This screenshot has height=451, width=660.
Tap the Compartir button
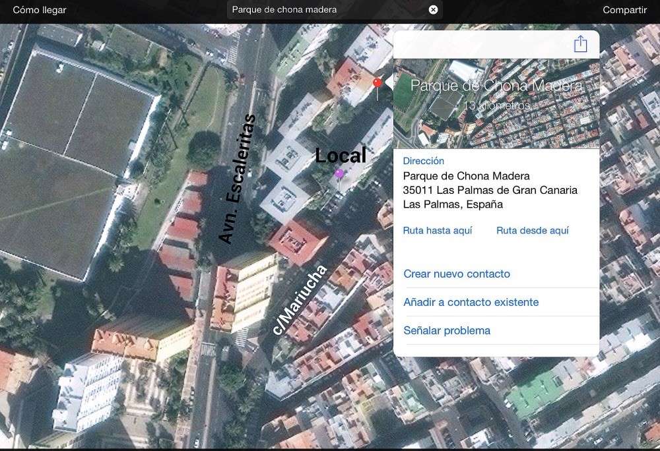(624, 10)
